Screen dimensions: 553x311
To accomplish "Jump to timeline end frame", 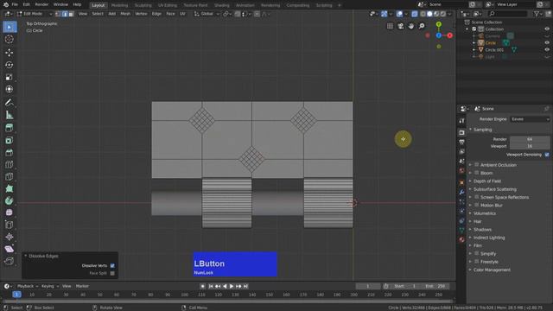I will 245,286.
